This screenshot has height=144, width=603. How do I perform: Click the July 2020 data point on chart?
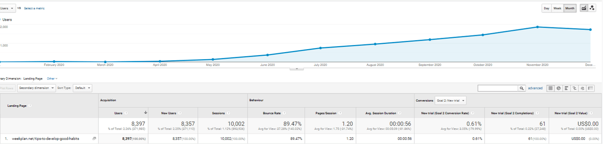pyautogui.click(x=320, y=48)
